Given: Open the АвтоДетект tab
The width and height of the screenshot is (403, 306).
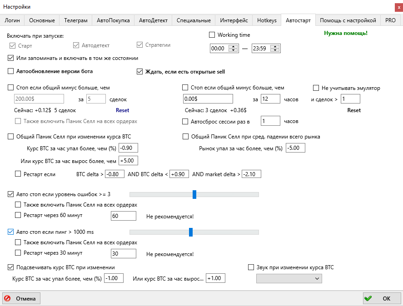Looking at the screenshot, I should (x=153, y=20).
